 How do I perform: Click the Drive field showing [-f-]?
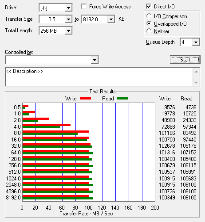[x=52, y=8]
